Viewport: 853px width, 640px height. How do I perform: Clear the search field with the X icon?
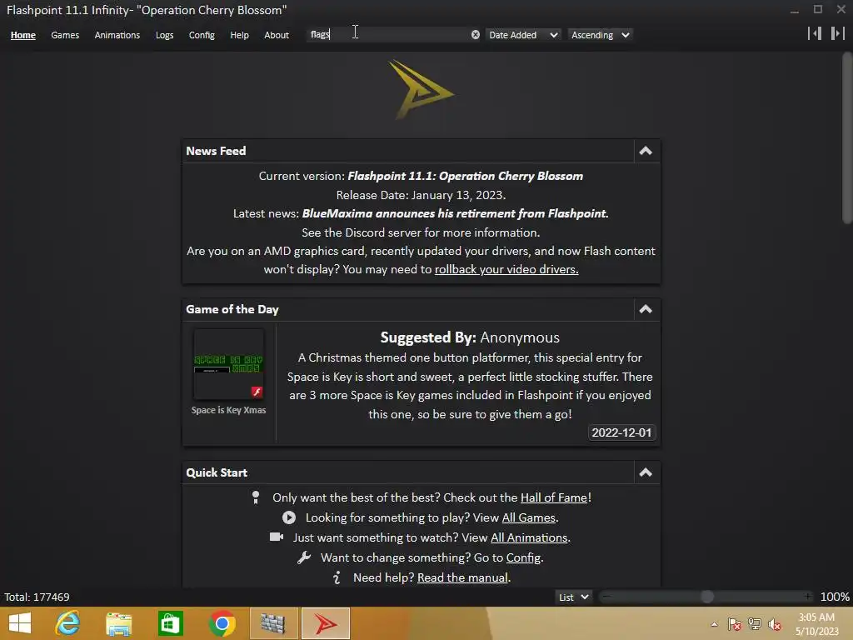(x=476, y=35)
